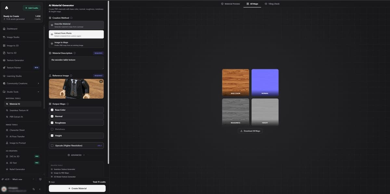Click Download All Maps button
This screenshot has width=390, height=194.
click(250, 131)
